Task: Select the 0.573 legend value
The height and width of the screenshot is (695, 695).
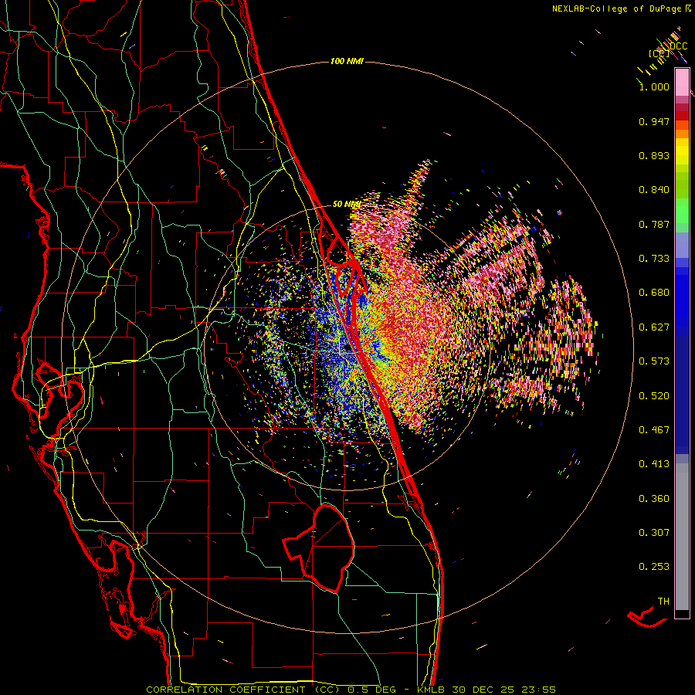Action: 654,361
